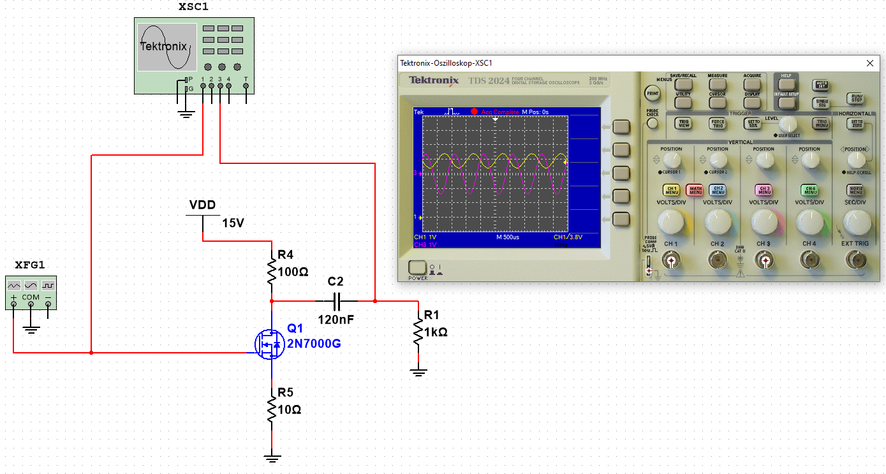Open the UTILITY menu button
The width and height of the screenshot is (886, 474).
[683, 102]
